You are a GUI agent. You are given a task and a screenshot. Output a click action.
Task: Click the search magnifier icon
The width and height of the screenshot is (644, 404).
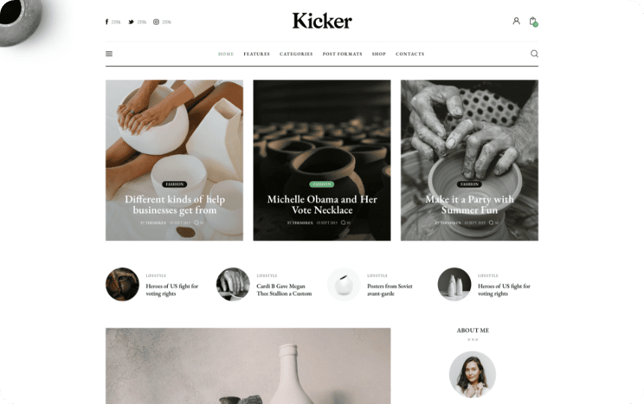(535, 54)
